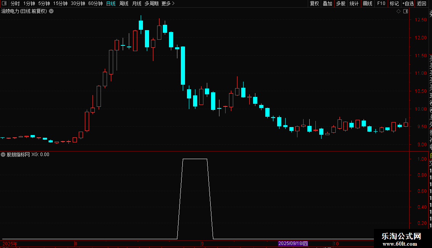Click the month 9 marker on time axis
This screenshot has width=432, height=248.
(x=202, y=243)
